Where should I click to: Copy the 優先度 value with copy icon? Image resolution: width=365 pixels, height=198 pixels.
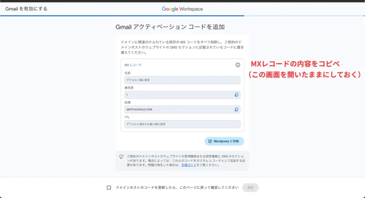point(236,95)
